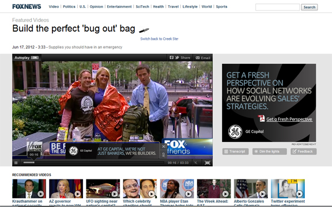The height and width of the screenshot is (207, 332).
Task: Open the Sports section
Action: pos(221,6)
